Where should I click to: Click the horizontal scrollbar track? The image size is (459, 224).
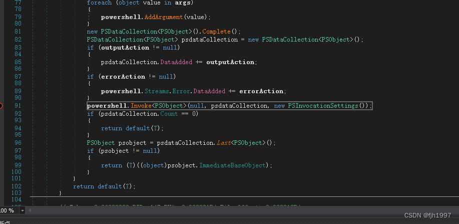pyautogui.click(x=245, y=210)
